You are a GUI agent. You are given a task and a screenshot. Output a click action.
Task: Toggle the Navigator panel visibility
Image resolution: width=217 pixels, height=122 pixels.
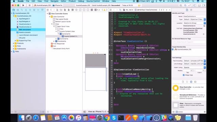195,5
